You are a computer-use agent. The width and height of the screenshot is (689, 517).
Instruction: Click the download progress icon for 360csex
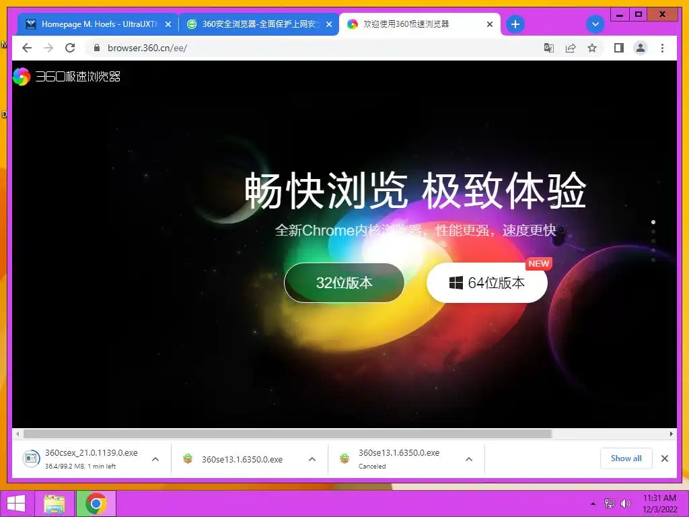point(31,459)
